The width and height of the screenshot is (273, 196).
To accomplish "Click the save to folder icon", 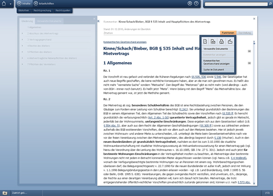I will (x=230, y=41).
